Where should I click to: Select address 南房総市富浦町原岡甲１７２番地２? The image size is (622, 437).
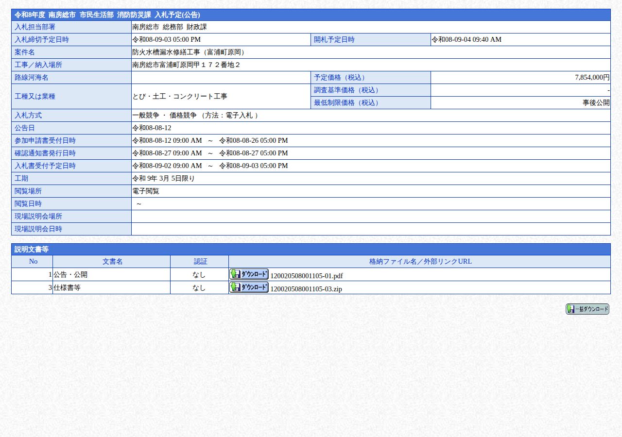pos(187,65)
